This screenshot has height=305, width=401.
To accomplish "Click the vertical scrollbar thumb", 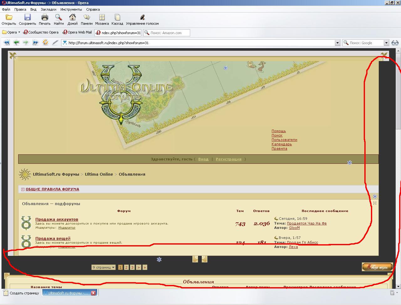I will pyautogui.click(x=398, y=91).
